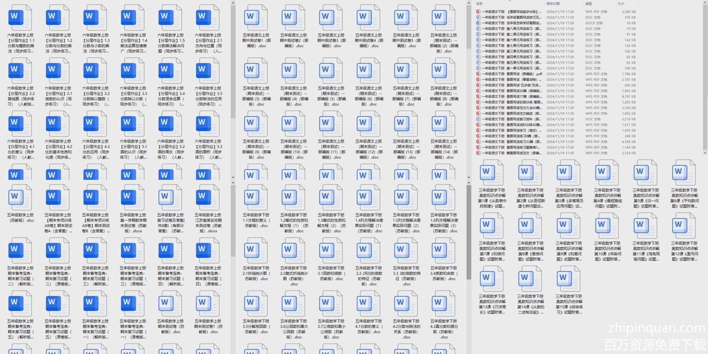Screen dimensions: 708x354
Task: Click the 复习试卷及答案 共8套 file name
Action: (x=171, y=223)
